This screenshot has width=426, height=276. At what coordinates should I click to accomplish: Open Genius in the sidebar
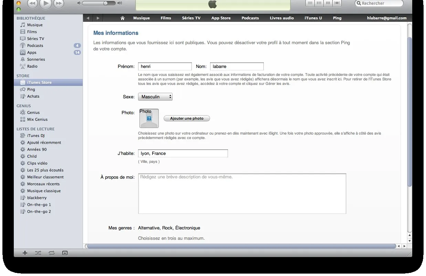[x=33, y=112]
